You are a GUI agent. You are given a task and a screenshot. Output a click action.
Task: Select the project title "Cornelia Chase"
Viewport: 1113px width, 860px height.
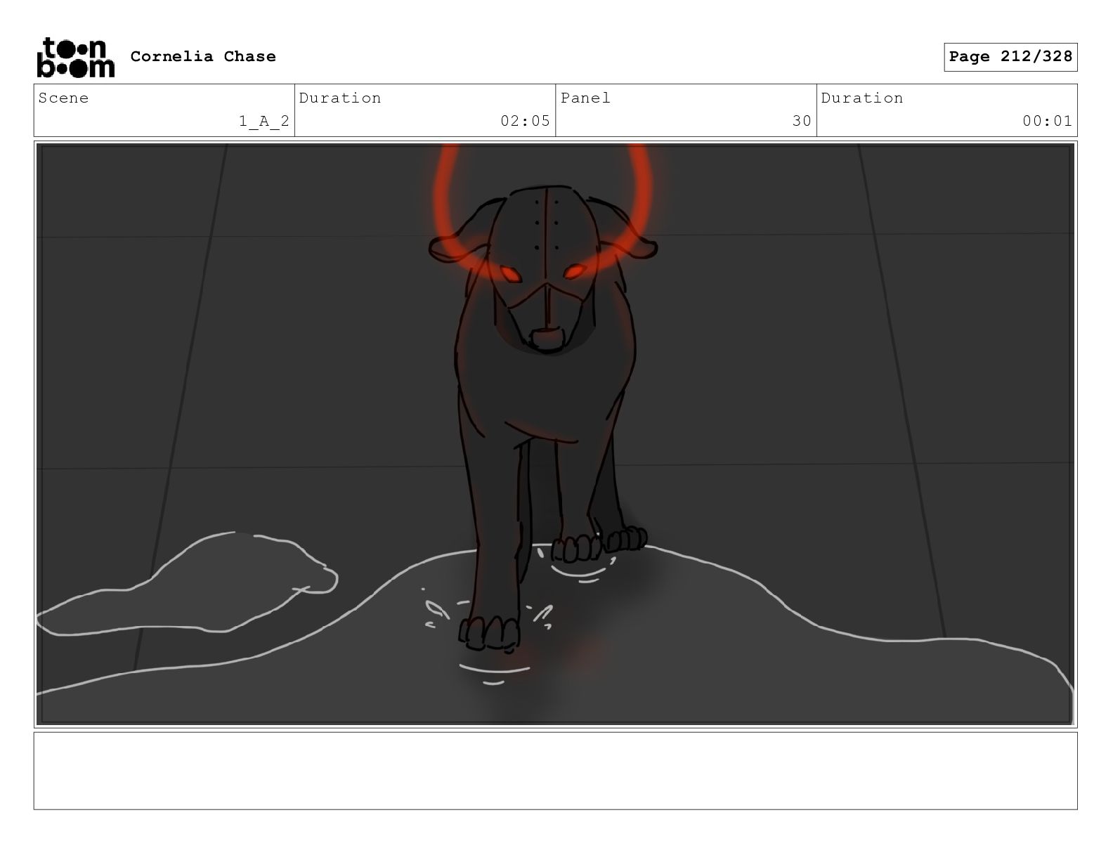click(x=203, y=56)
